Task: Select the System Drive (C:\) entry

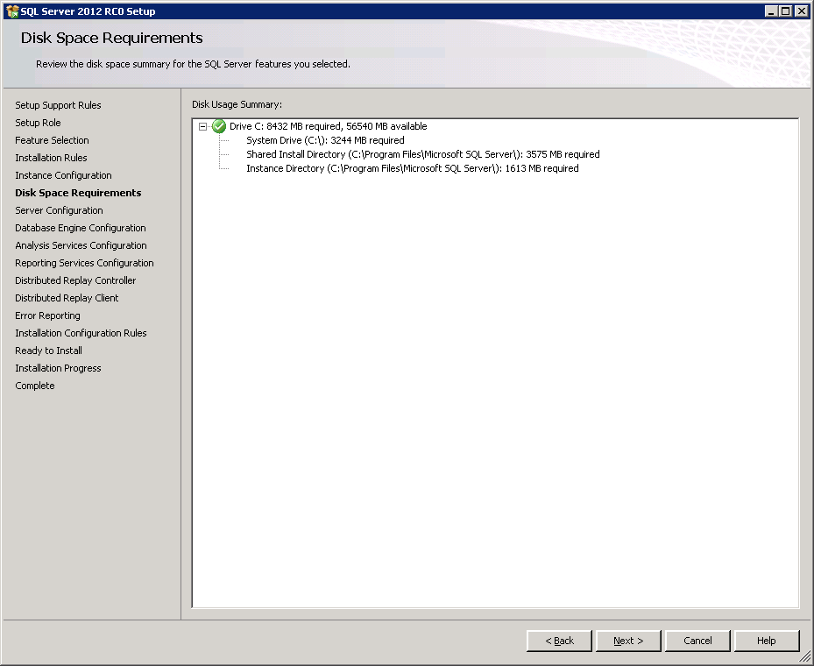Action: tap(325, 140)
